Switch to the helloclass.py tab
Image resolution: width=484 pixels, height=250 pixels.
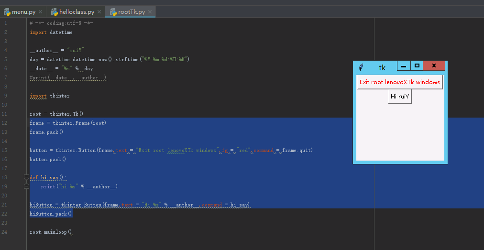coord(76,12)
